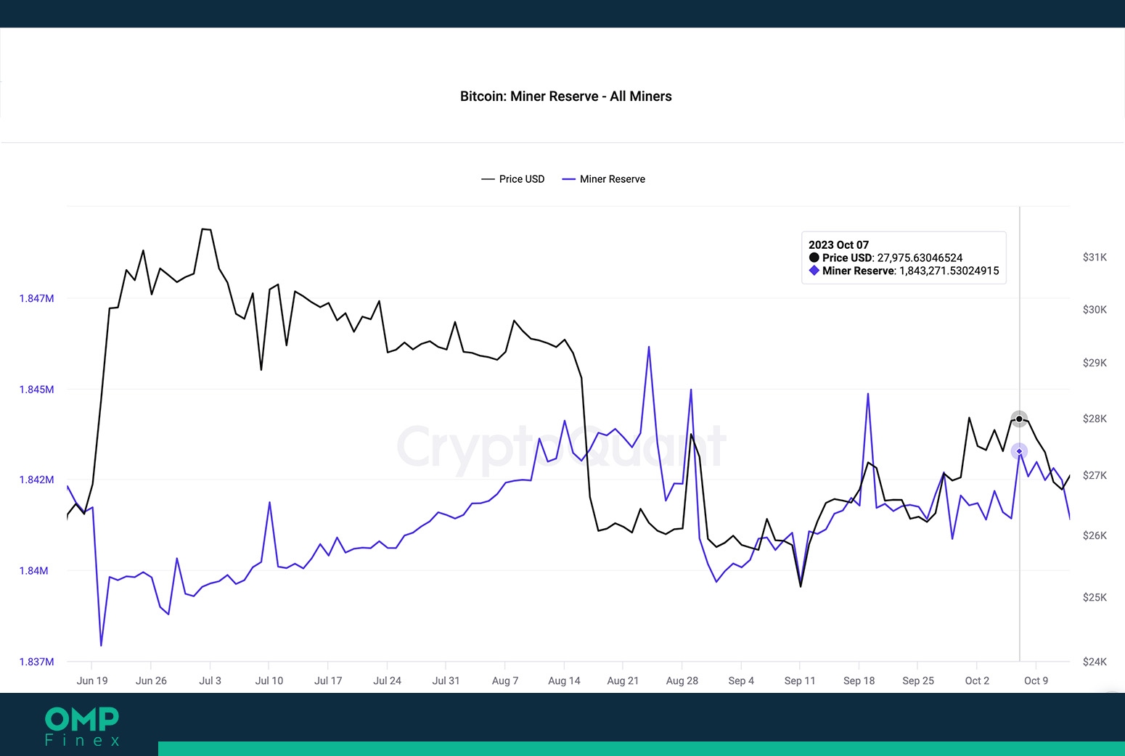Click the $28K right axis label
The width and height of the screenshot is (1125, 756).
[x=1095, y=419]
